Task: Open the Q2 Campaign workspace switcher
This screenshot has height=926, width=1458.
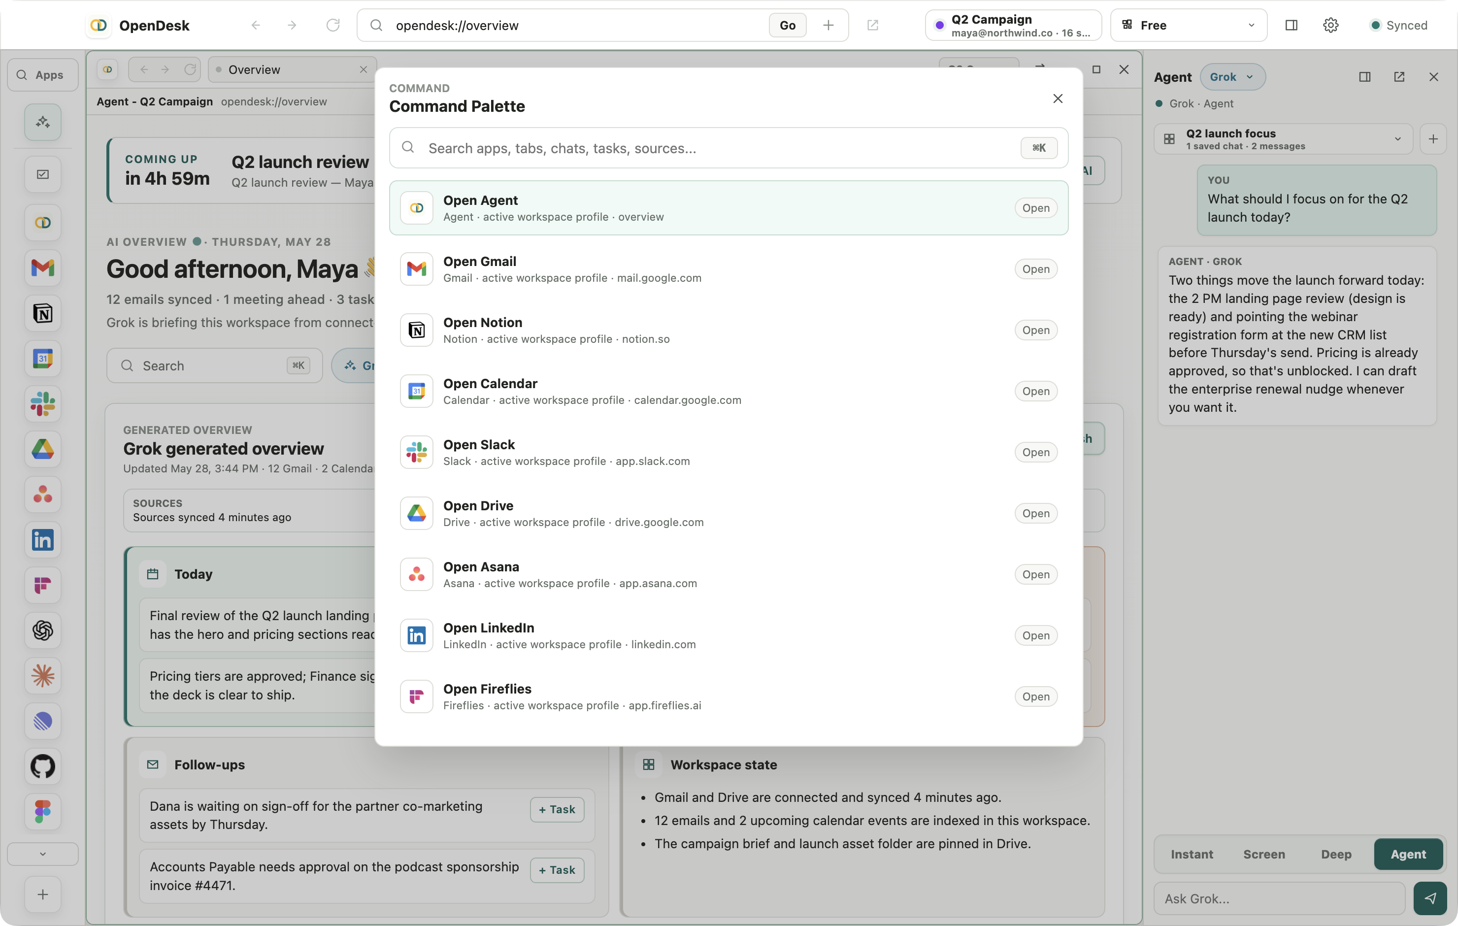Action: [x=1013, y=25]
